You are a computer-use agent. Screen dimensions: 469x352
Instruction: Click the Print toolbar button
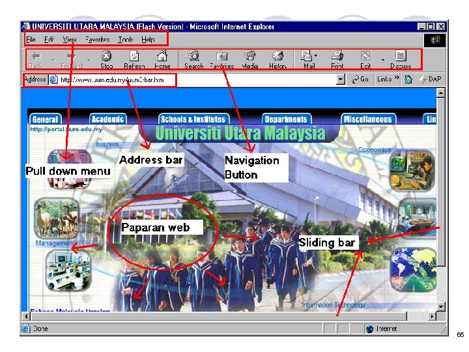tap(337, 60)
